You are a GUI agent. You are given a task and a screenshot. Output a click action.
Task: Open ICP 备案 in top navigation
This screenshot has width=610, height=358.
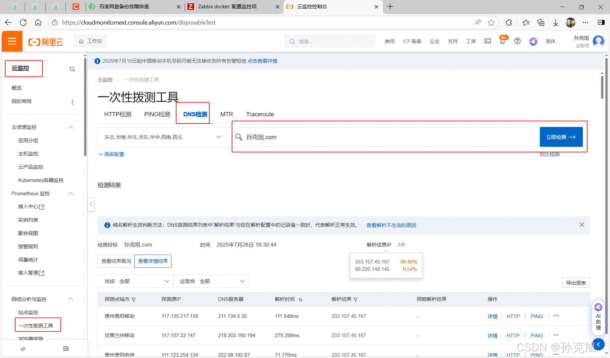(x=412, y=41)
